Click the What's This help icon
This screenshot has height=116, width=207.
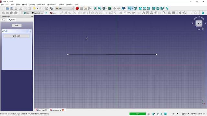[x=51, y=8]
